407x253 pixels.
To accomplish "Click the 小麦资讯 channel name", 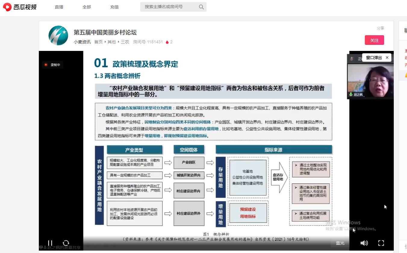I will tap(82, 42).
